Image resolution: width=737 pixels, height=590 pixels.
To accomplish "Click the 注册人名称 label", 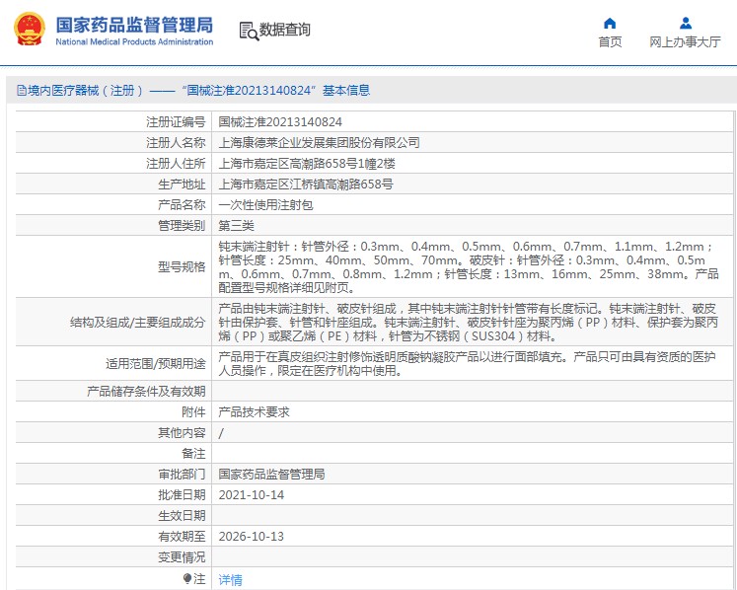I will (x=176, y=143).
